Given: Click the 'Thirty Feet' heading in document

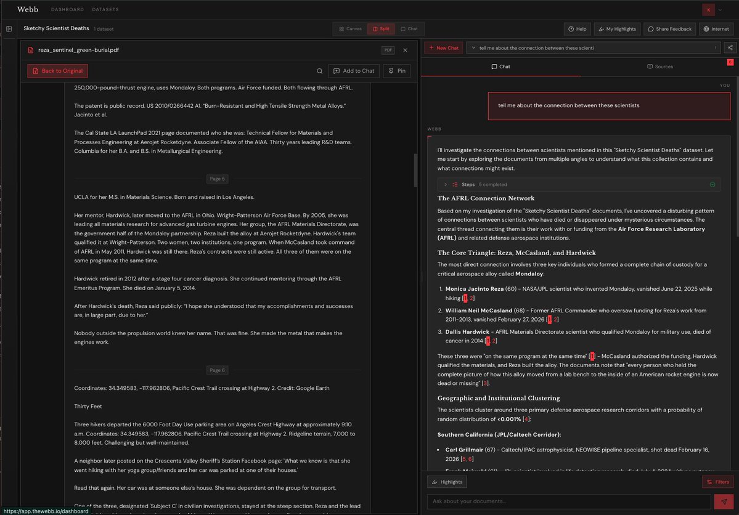Looking at the screenshot, I should pos(88,406).
